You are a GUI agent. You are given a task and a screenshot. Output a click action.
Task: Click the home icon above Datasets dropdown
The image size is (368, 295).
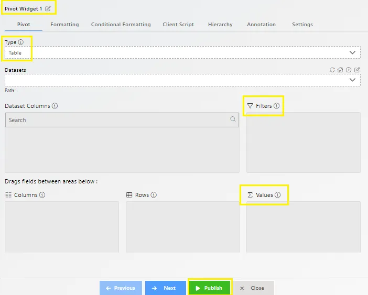pos(340,70)
